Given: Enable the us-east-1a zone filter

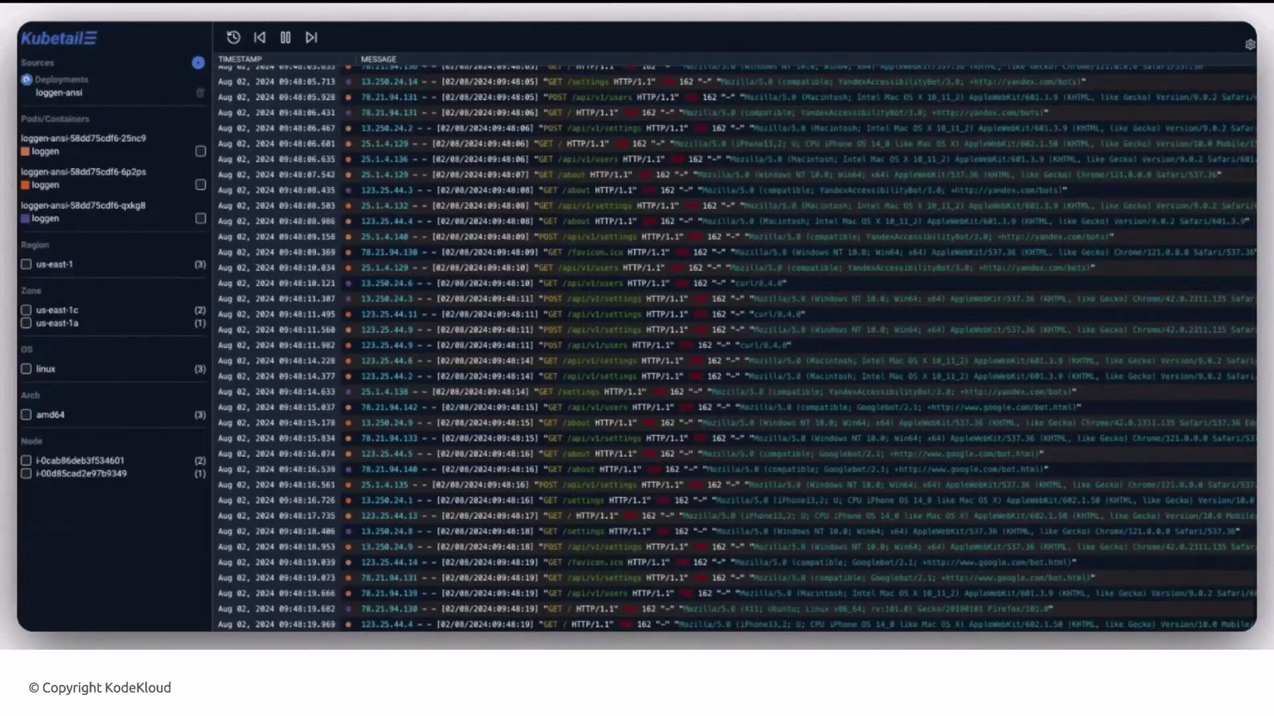Looking at the screenshot, I should [x=27, y=323].
